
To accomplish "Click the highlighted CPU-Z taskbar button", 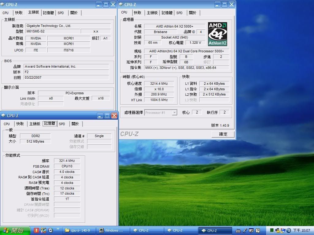I will pyautogui.click(x=215, y=231).
